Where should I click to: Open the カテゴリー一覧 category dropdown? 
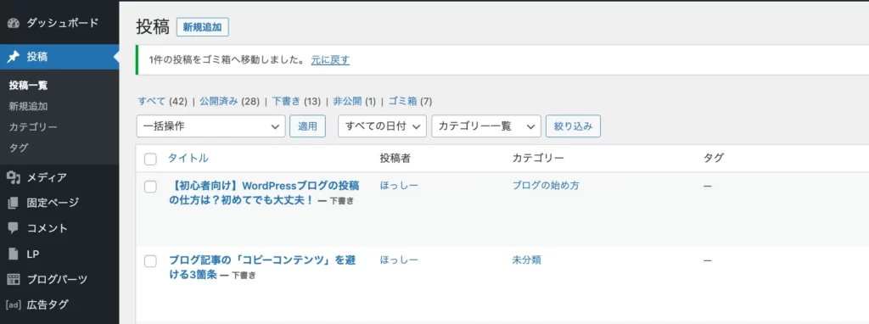tap(486, 126)
